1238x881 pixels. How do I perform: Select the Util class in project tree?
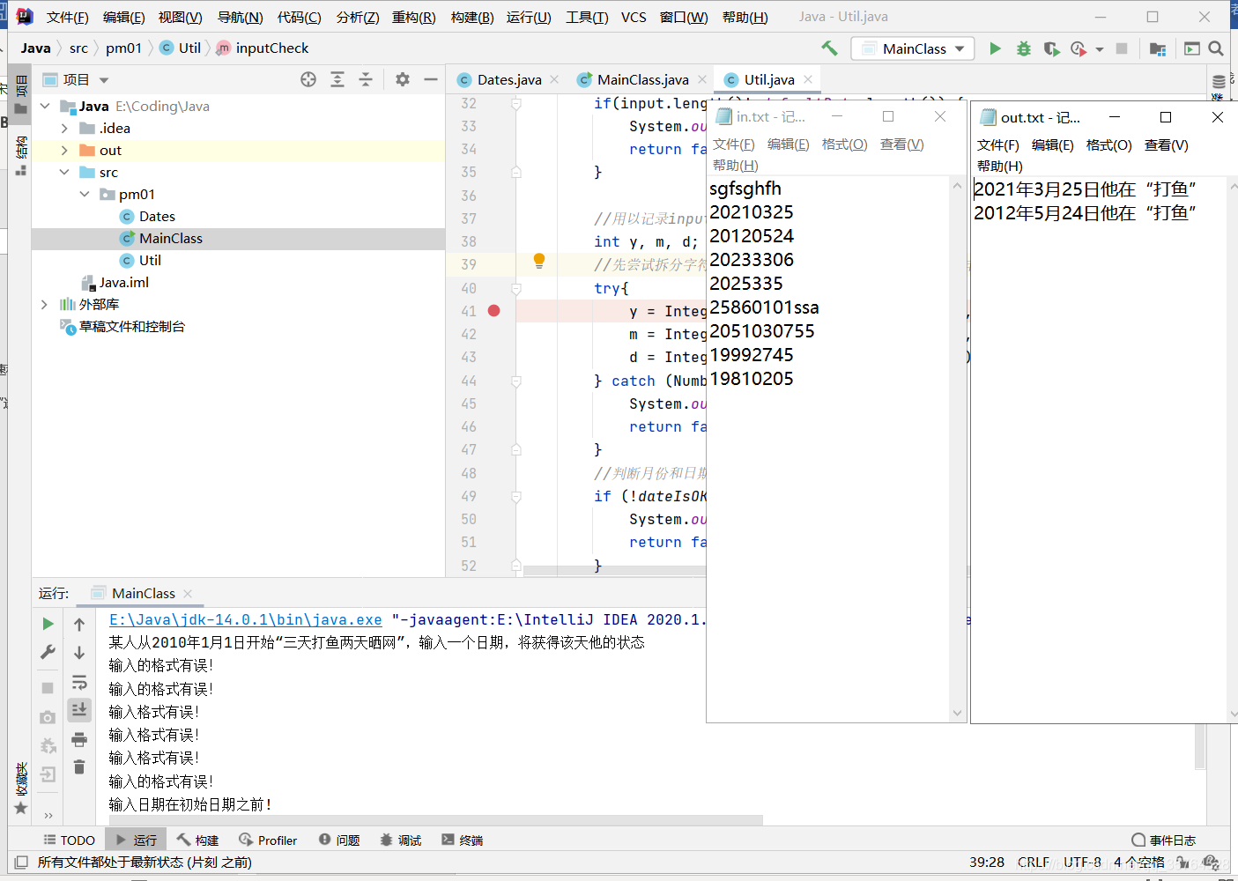[x=150, y=261]
